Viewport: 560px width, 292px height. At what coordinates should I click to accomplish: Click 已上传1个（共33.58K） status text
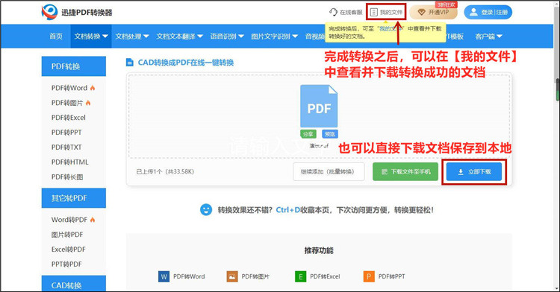[x=165, y=171]
